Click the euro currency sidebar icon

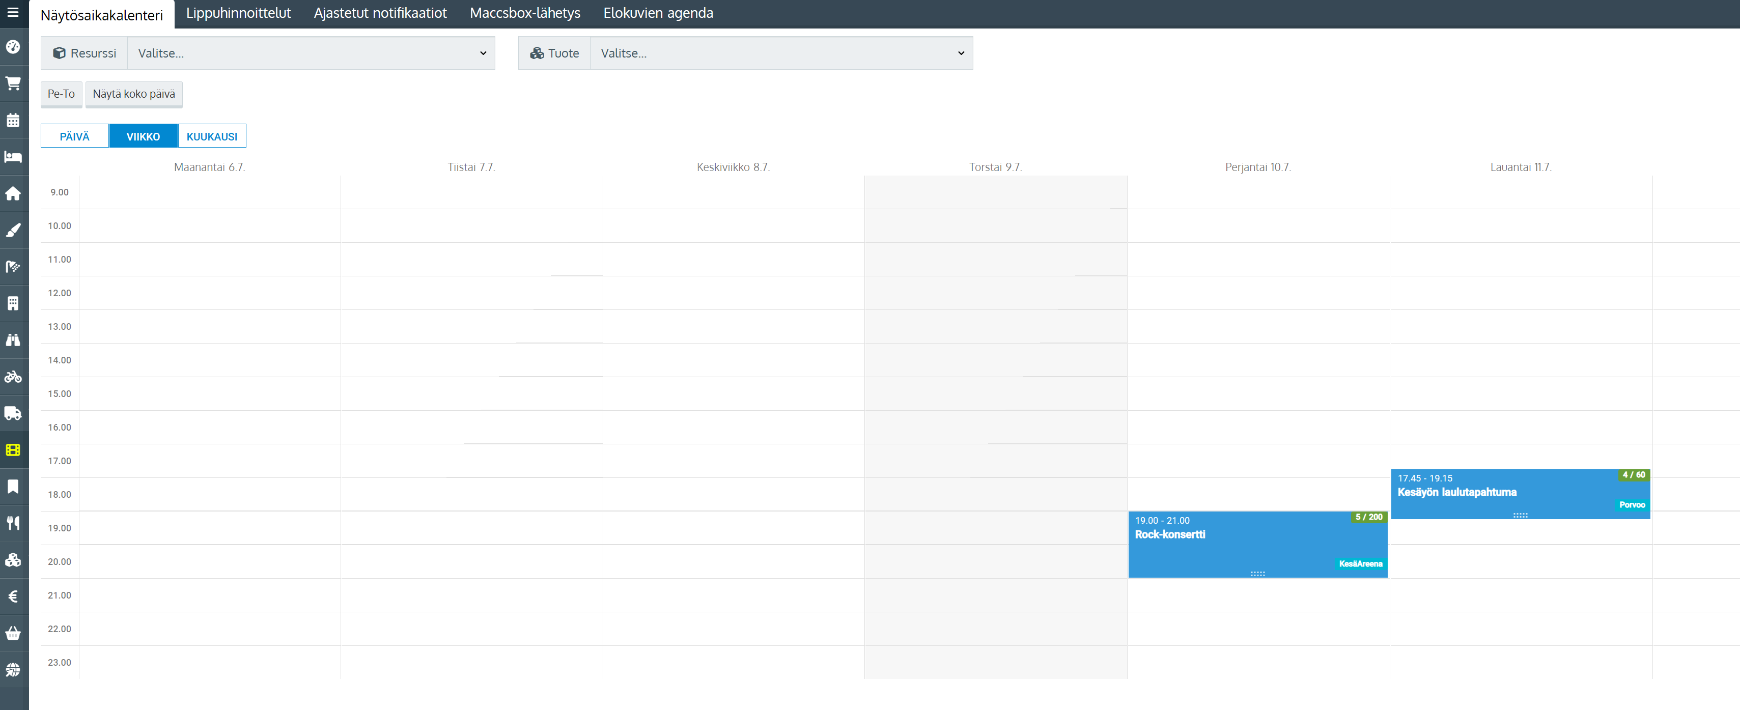[13, 597]
